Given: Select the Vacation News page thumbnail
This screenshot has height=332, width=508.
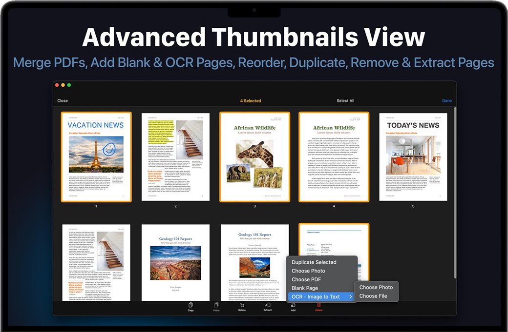Looking at the screenshot, I should click(x=96, y=157).
